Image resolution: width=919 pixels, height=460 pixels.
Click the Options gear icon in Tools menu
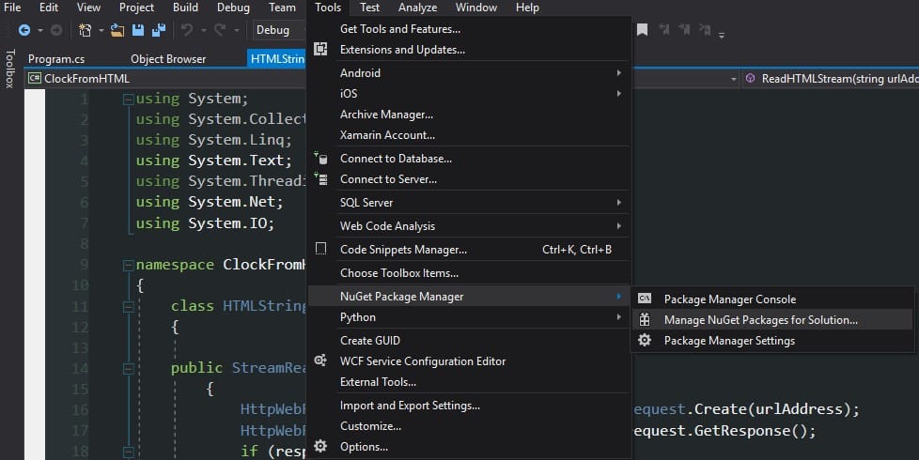[x=320, y=446]
